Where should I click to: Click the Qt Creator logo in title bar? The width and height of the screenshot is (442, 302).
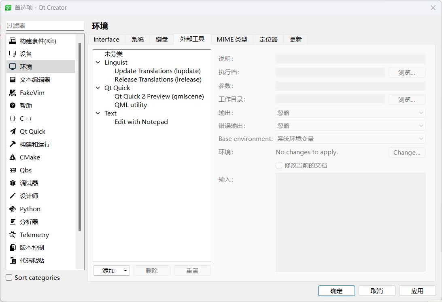[8, 8]
